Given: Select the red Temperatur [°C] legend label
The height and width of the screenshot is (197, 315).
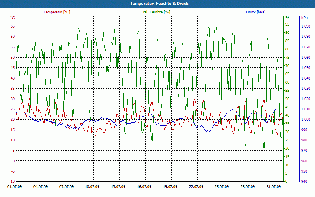Looking at the screenshot, I should 57,12.
